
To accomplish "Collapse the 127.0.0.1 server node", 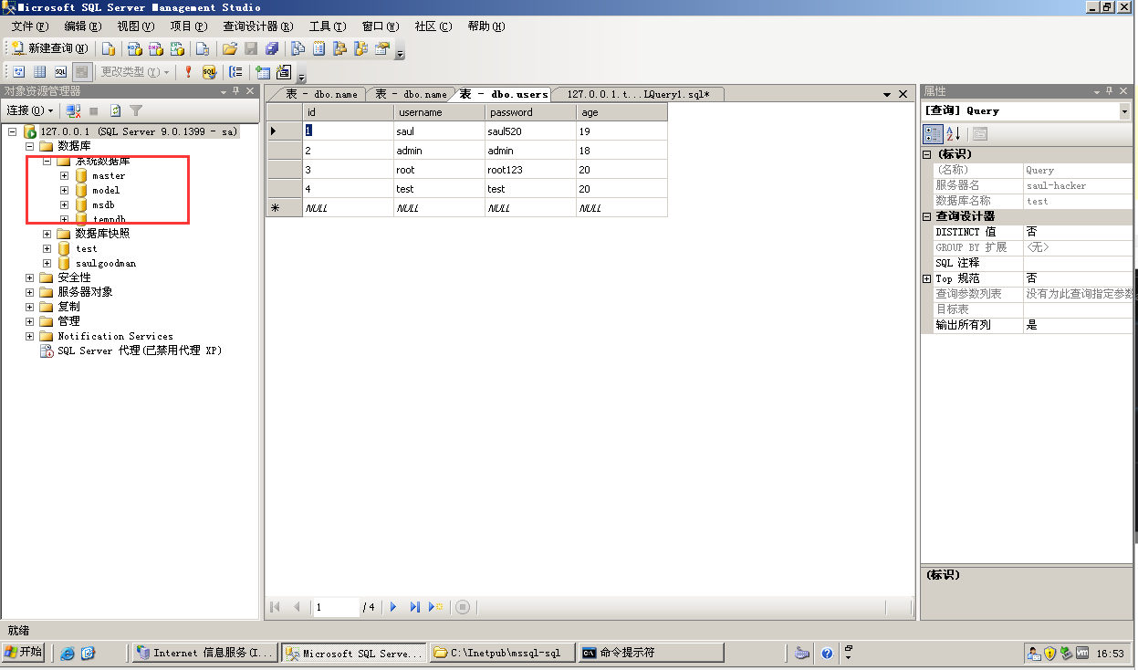I will 13,131.
